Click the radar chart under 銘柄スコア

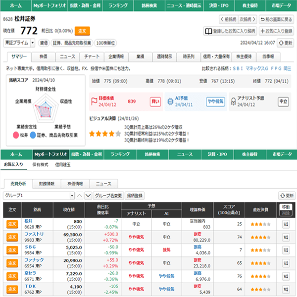point(46,109)
